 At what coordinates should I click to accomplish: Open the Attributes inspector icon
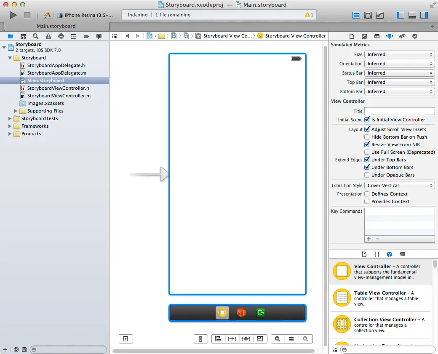coord(389,36)
